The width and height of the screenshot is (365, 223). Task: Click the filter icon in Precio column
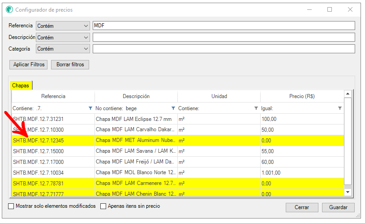coord(339,108)
